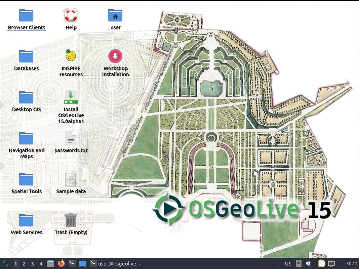The image size is (359, 269).
Task: Switch to workspace 2
Action: point(24,264)
